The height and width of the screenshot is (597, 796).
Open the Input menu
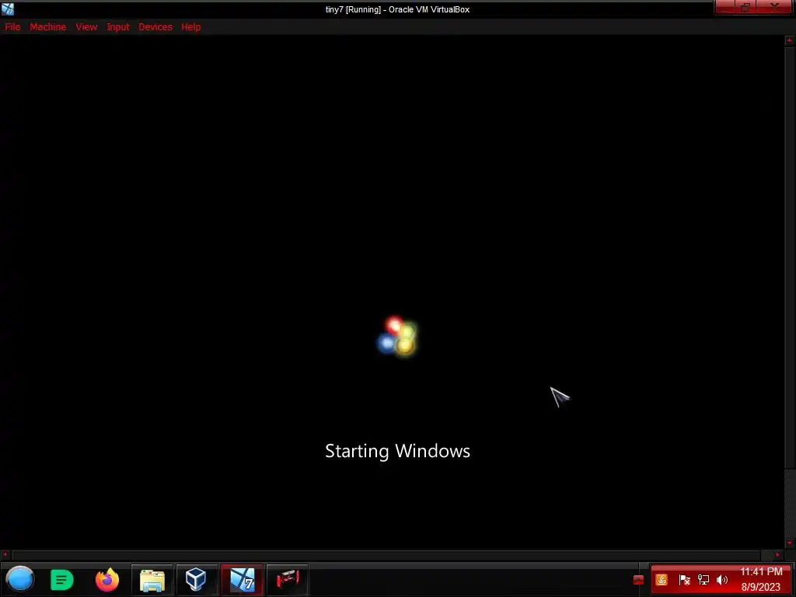coord(118,27)
